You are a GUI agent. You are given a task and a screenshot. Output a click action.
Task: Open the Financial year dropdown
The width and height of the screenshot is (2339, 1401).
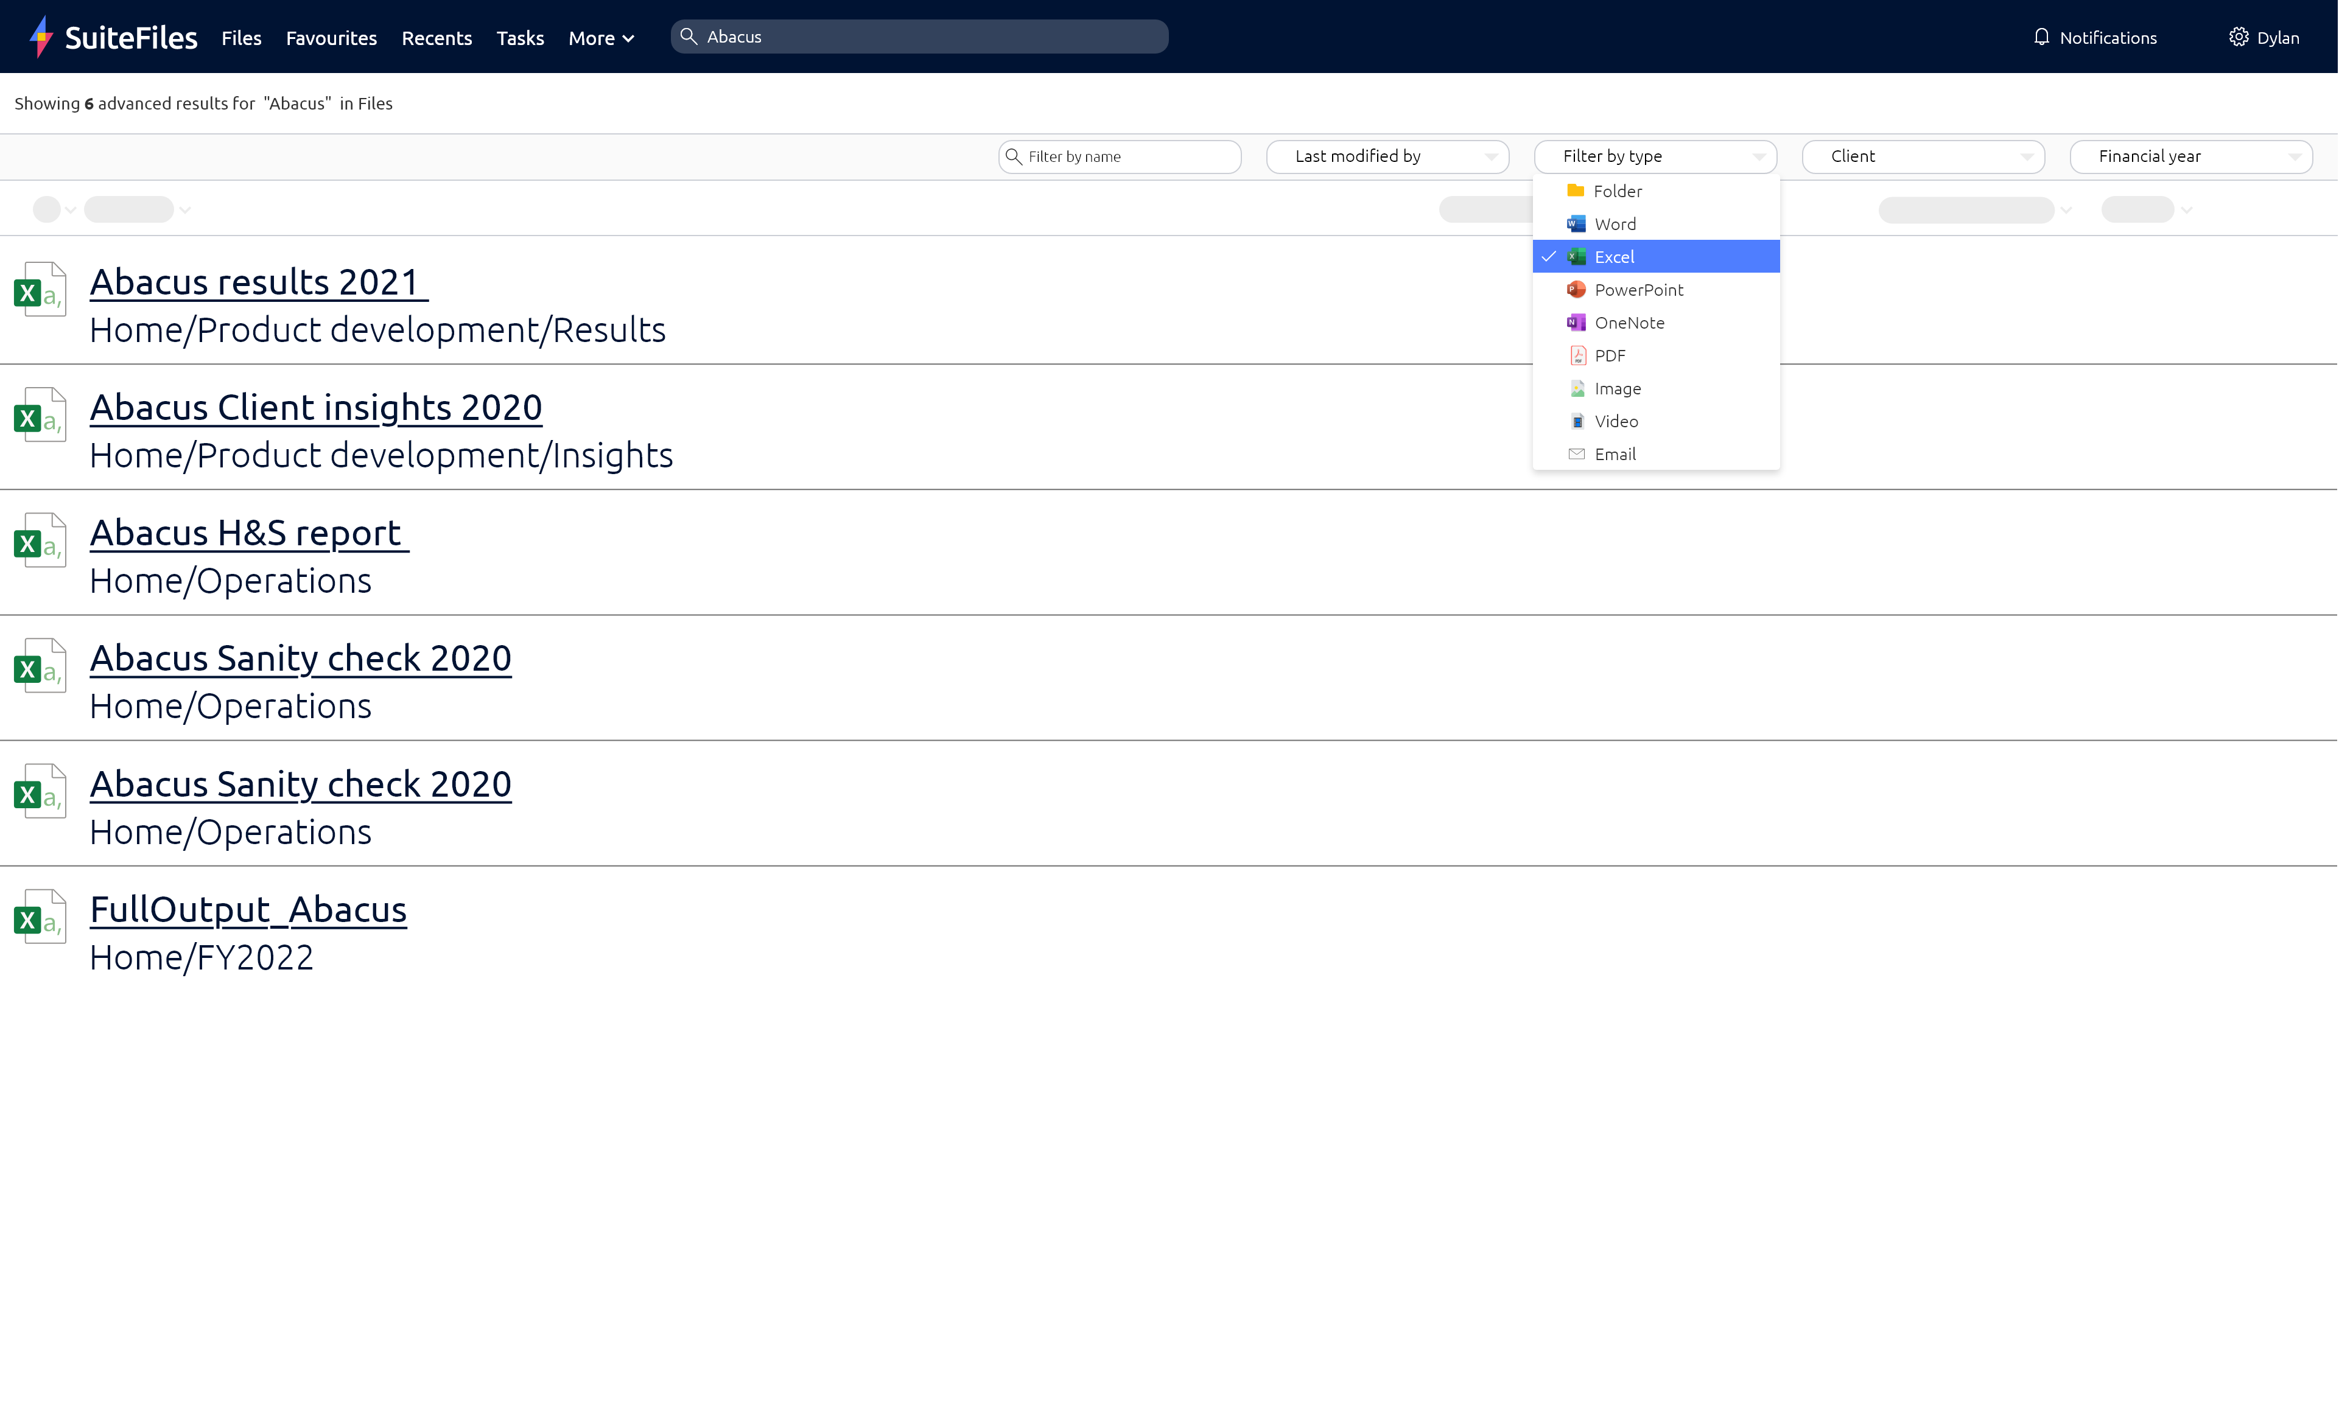[x=2190, y=156]
